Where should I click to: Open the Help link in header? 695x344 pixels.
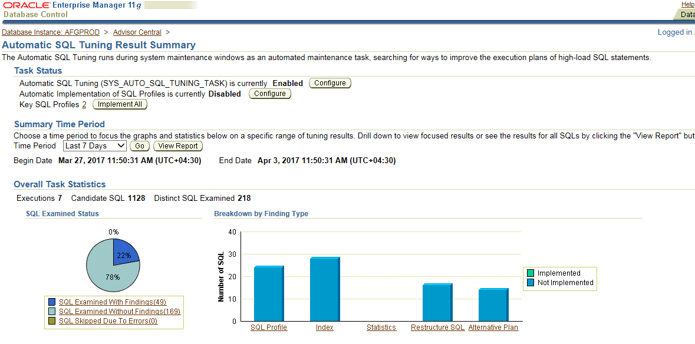687,4
